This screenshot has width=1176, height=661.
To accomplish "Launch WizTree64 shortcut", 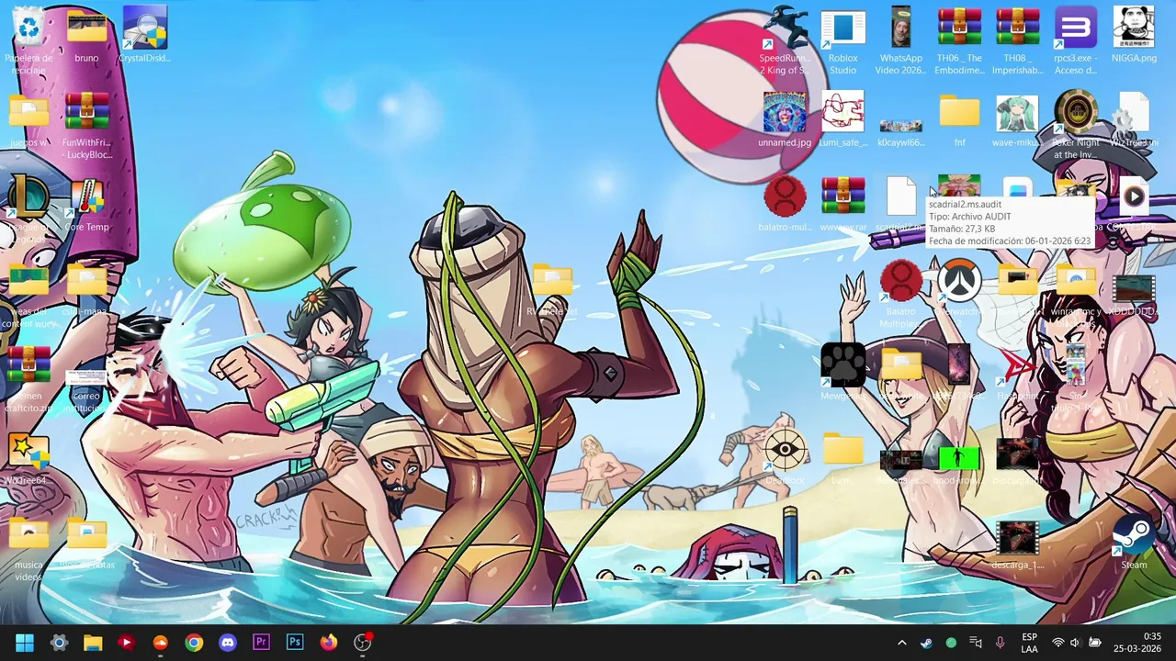I will [x=28, y=459].
